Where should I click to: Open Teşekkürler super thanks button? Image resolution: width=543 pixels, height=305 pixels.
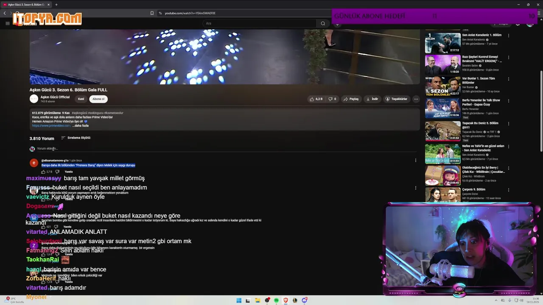396,99
